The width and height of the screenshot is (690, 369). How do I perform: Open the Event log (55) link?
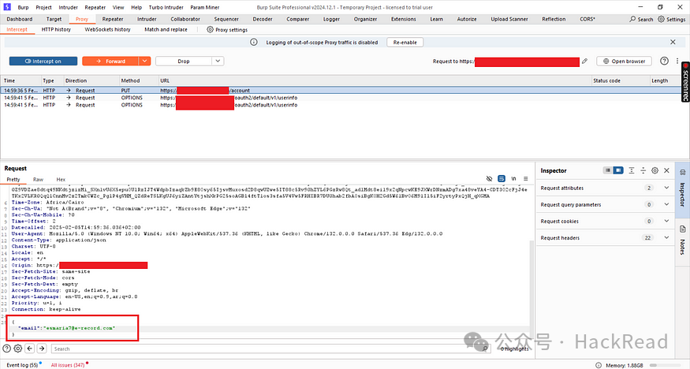[x=22, y=365]
